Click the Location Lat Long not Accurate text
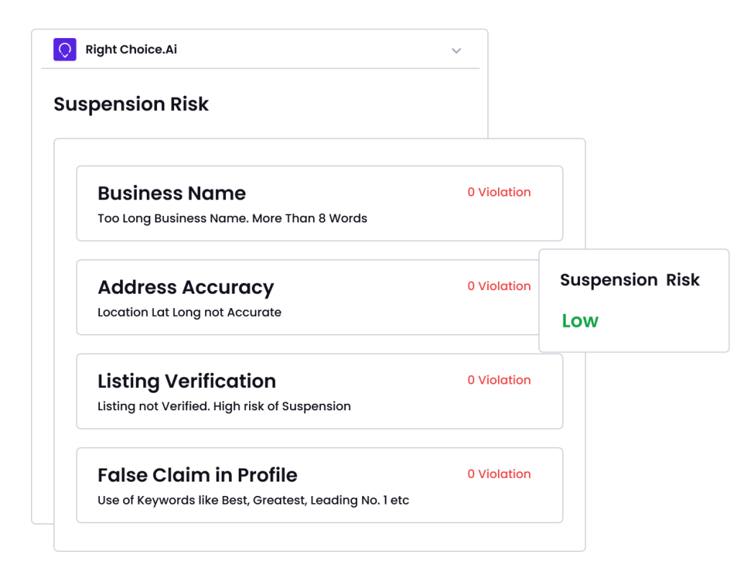737x578 pixels. tap(189, 312)
